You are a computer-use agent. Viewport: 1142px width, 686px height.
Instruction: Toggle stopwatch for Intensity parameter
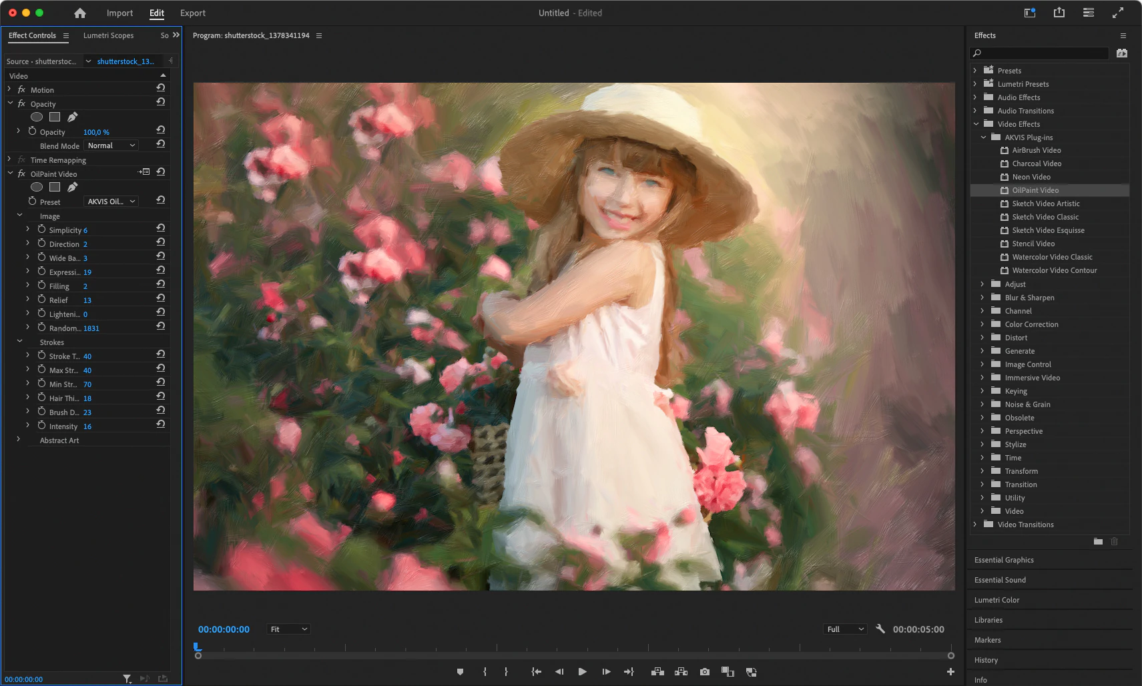click(x=41, y=426)
